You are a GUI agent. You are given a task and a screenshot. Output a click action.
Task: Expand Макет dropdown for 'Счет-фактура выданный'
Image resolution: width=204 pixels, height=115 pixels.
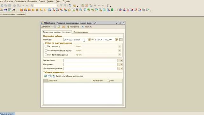click(x=120, y=55)
